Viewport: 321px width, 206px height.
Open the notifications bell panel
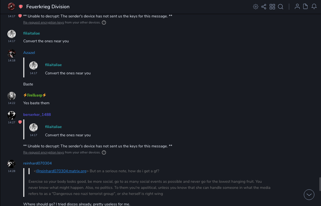314,7
